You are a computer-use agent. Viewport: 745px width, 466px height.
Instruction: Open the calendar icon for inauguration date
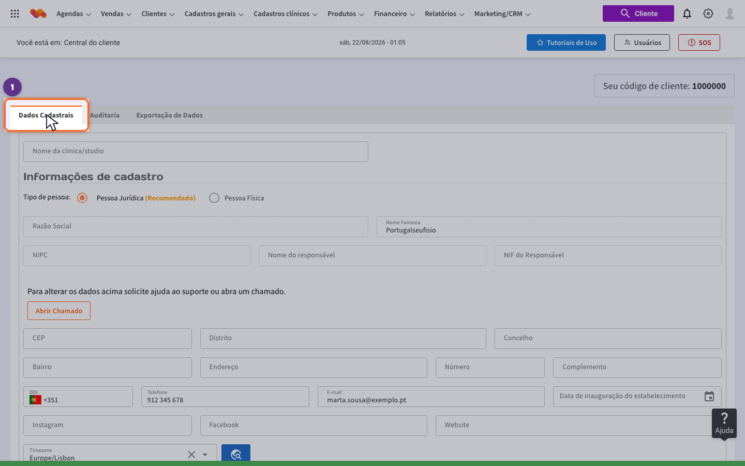point(709,396)
